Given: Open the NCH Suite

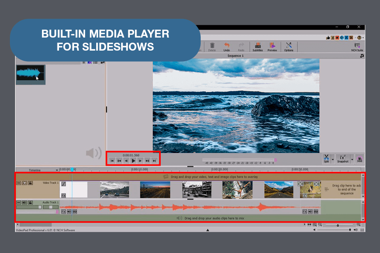Looking at the screenshot, I should pos(357,47).
